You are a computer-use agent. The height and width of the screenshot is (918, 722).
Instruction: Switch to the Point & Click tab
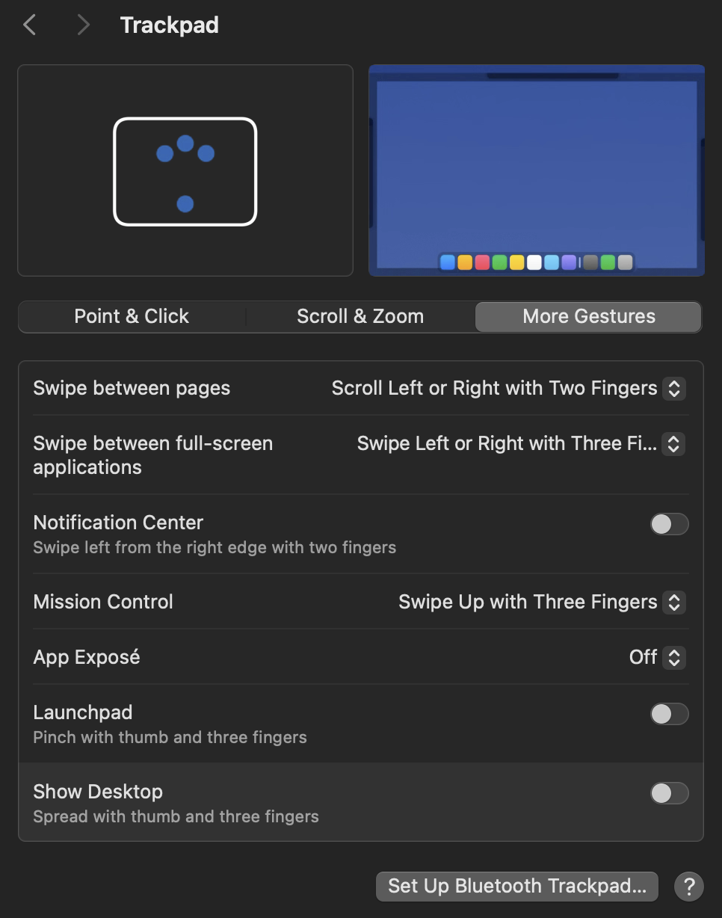(x=132, y=316)
